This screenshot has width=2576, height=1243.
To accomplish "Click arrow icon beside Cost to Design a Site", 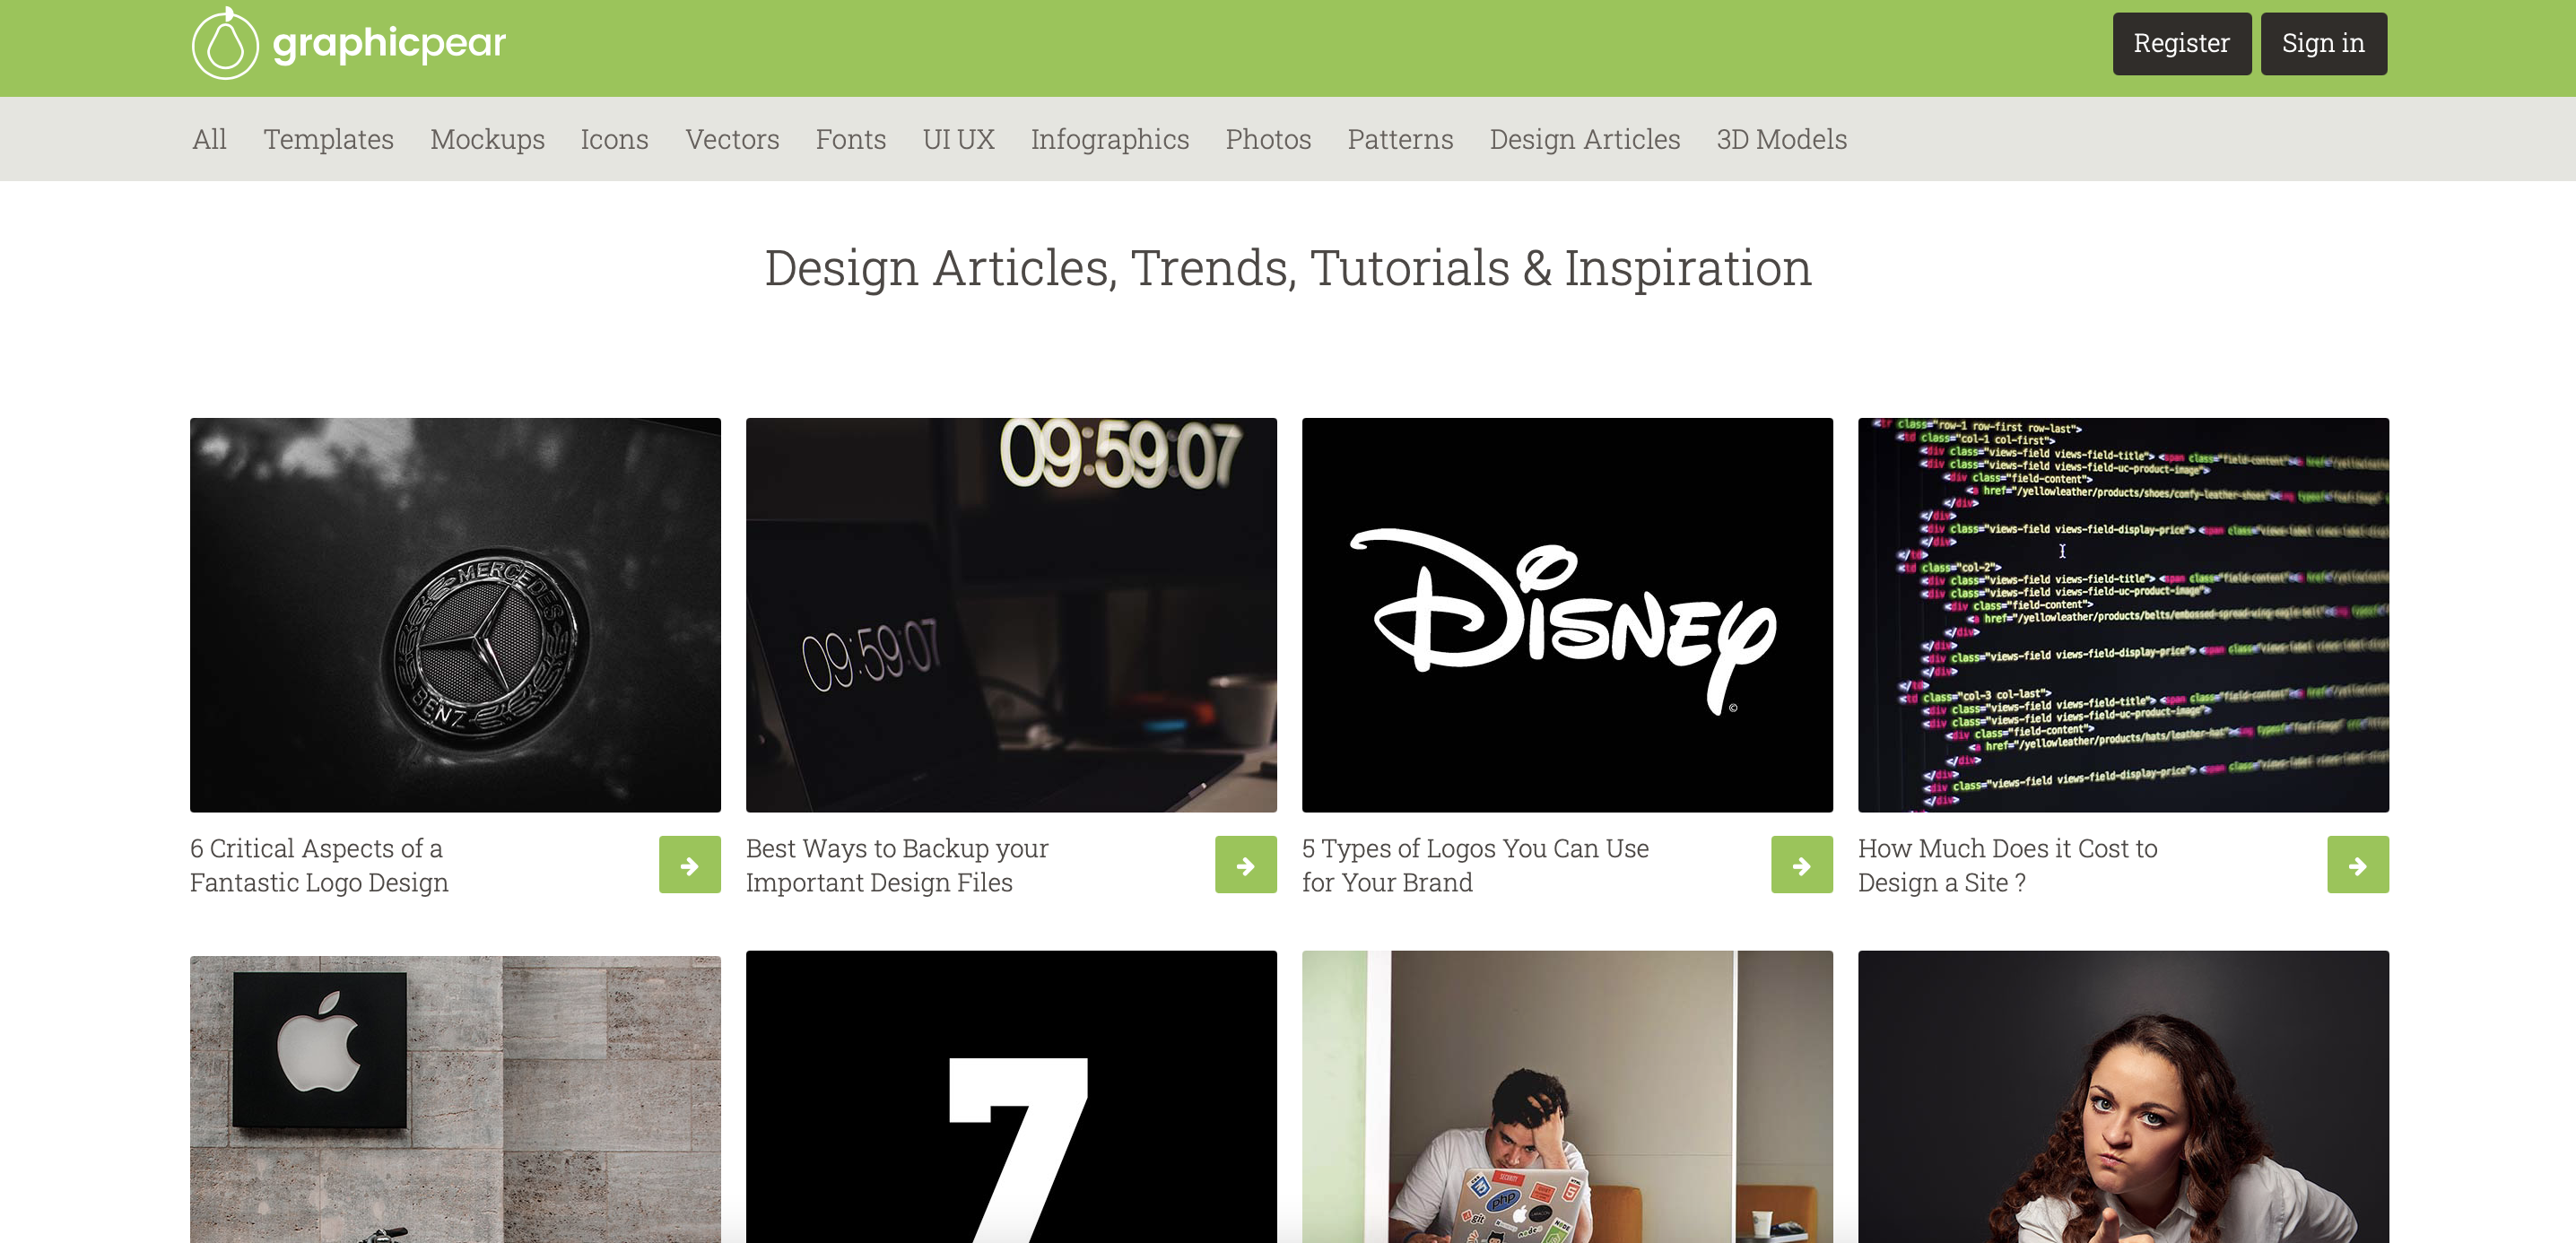I will [x=2357, y=865].
